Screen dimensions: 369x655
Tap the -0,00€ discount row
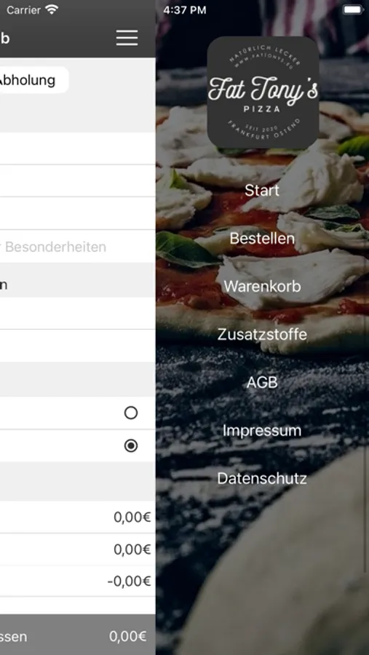coord(78,581)
